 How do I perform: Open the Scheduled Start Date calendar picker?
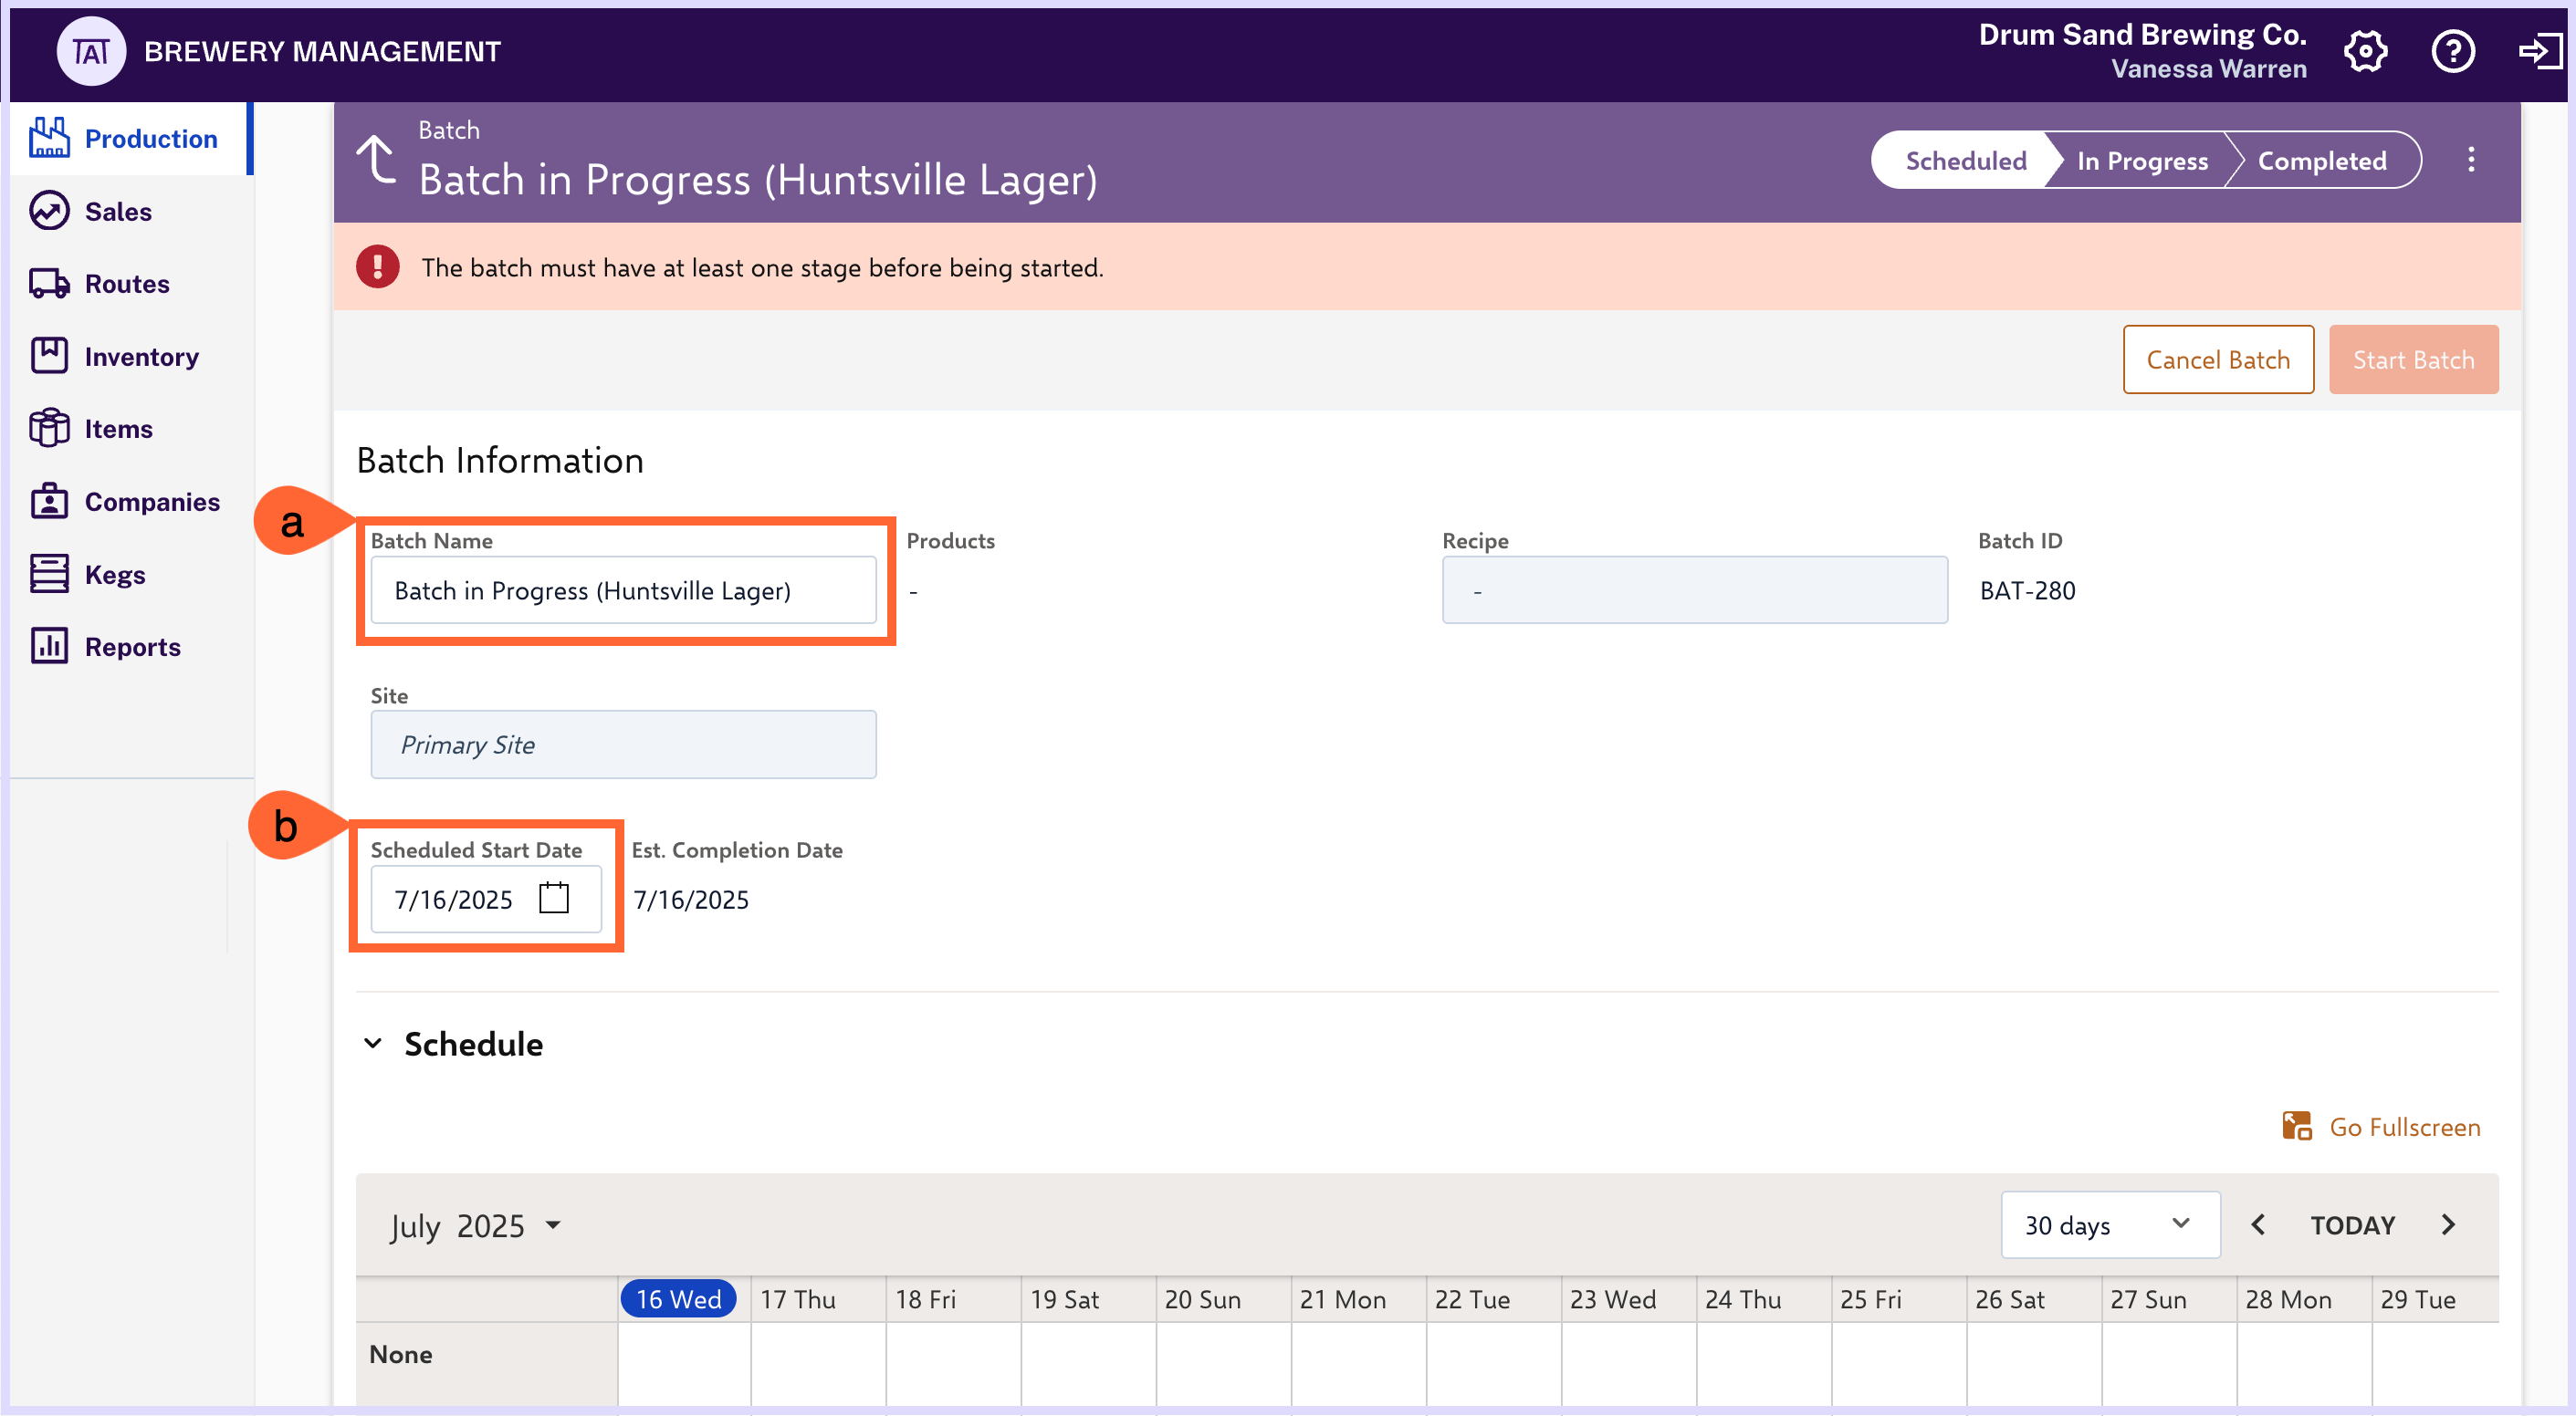coord(554,898)
